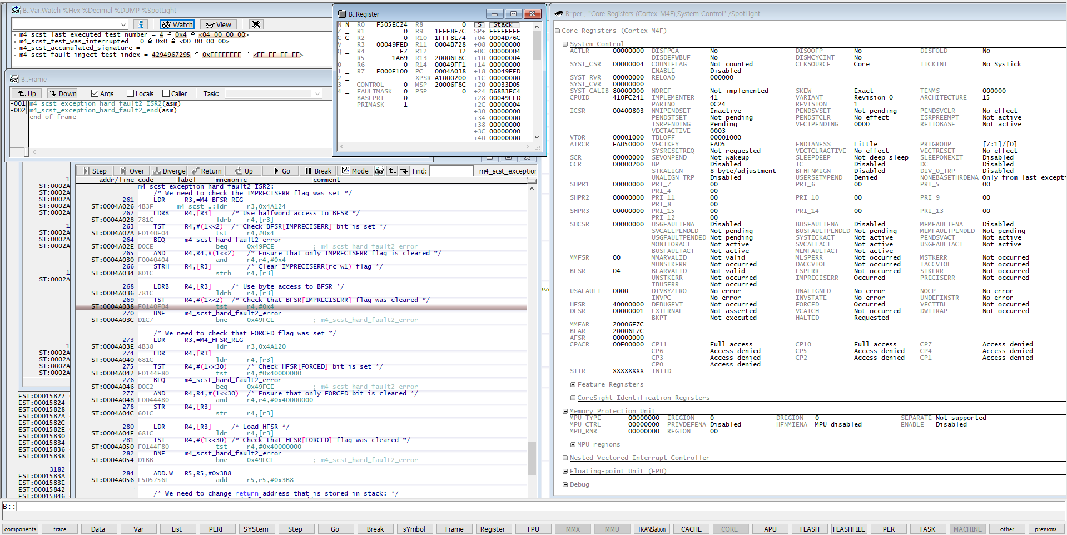Screen dimensions: 1067x535
Task: Select frame m4_scst_exception_hard_fault2_end(asm)
Action: coord(103,110)
